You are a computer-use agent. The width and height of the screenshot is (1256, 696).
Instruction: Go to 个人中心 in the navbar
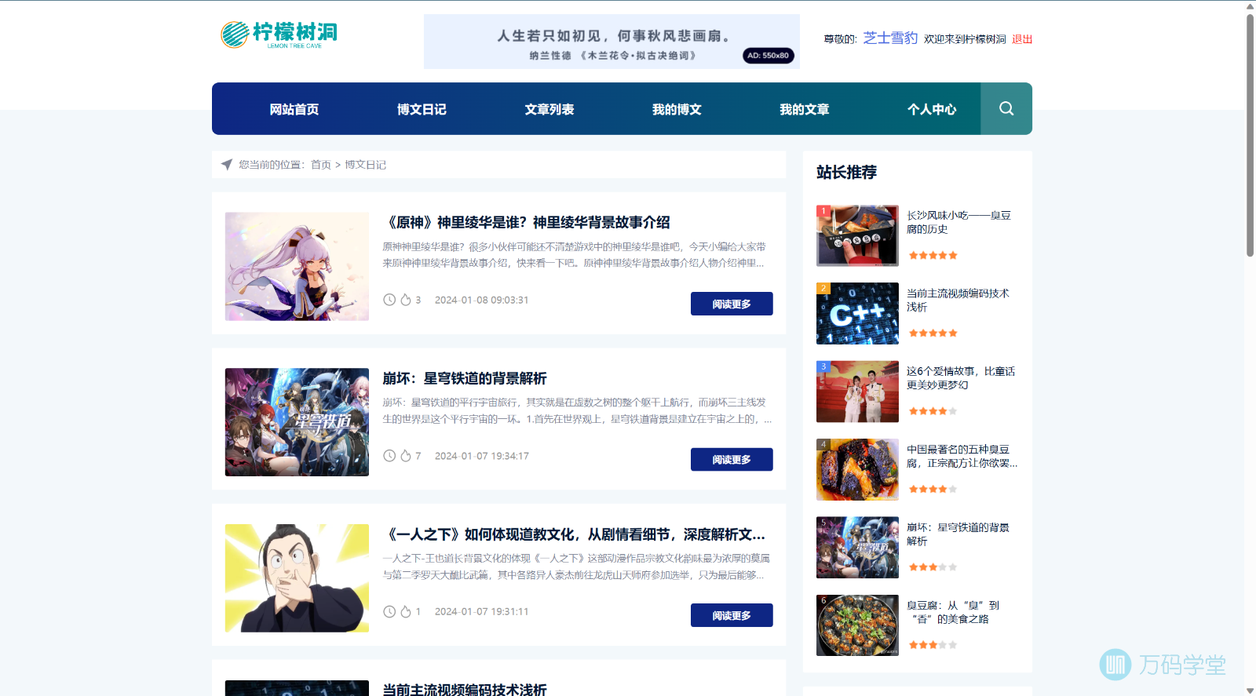(x=932, y=110)
